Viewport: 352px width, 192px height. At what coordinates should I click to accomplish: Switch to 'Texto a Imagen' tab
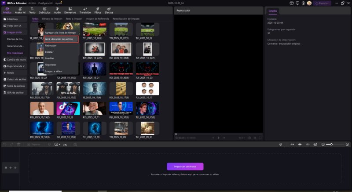point(73,19)
